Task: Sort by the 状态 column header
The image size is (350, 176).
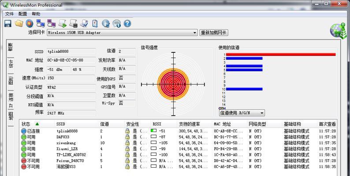Action: 26,124
